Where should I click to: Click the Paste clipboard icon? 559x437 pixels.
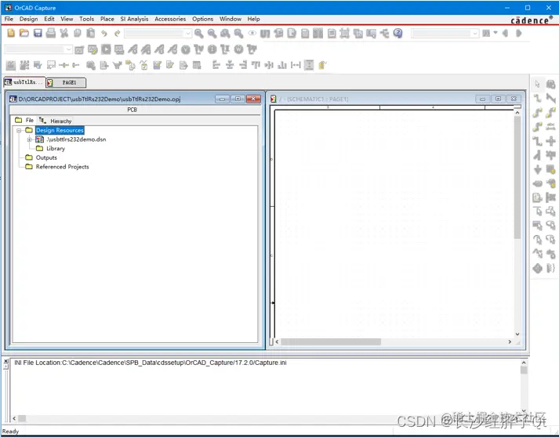point(91,33)
